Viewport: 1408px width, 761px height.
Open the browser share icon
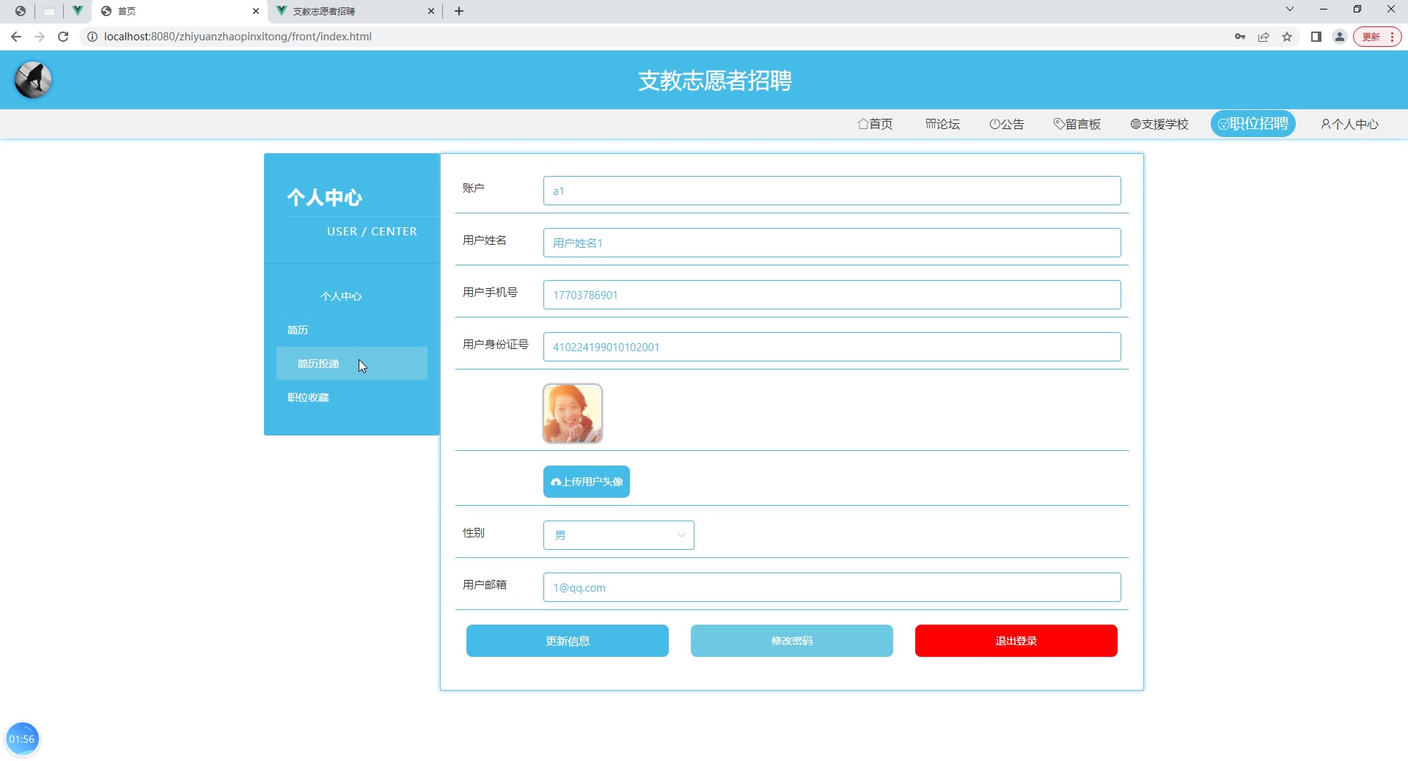(1264, 37)
